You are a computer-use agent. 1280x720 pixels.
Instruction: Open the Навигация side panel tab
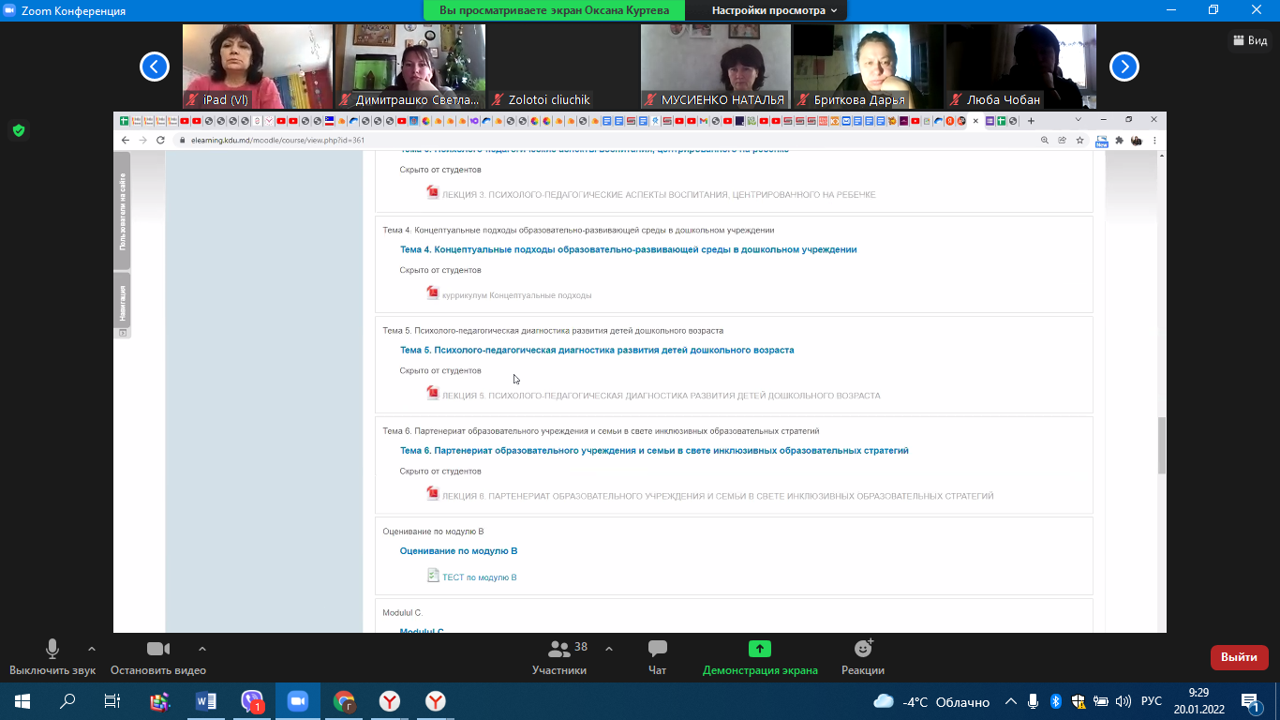122,303
